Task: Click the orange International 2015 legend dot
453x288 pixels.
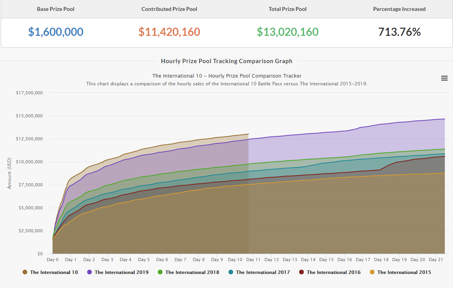Action: (372, 272)
